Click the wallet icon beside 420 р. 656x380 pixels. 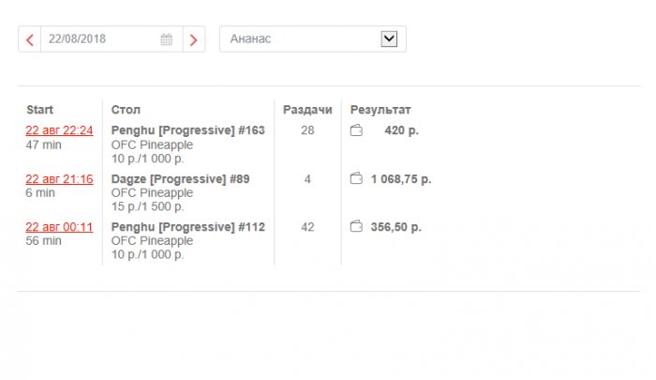[x=356, y=130]
